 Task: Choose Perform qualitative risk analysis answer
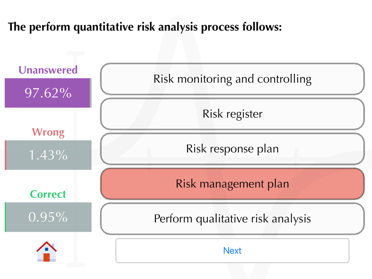[232, 218]
